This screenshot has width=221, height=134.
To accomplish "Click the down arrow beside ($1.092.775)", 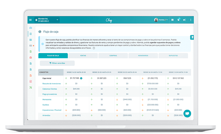I will click(x=143, y=78).
